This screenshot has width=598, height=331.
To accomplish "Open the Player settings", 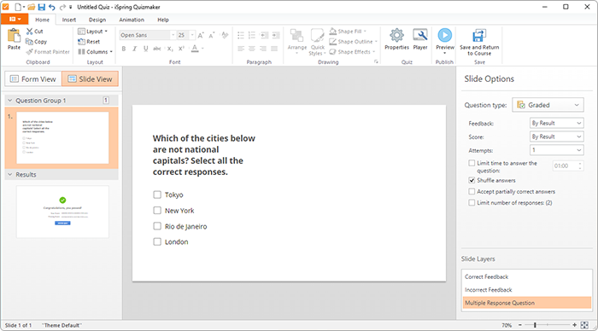I will coord(420,39).
